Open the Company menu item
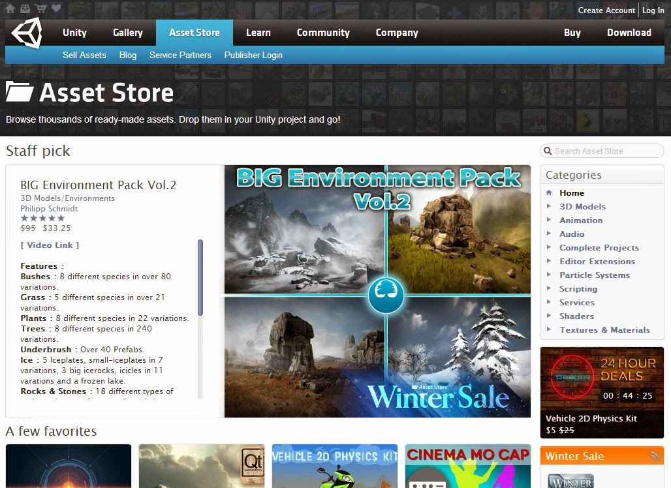 [x=397, y=33]
